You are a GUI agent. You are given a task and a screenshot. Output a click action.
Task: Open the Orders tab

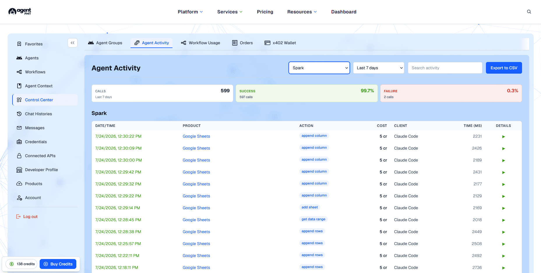pyautogui.click(x=242, y=43)
